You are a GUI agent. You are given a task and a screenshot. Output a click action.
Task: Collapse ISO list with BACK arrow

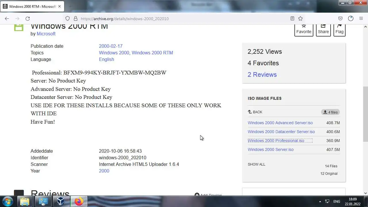[x=255, y=112]
